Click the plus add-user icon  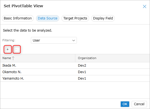click(8, 49)
